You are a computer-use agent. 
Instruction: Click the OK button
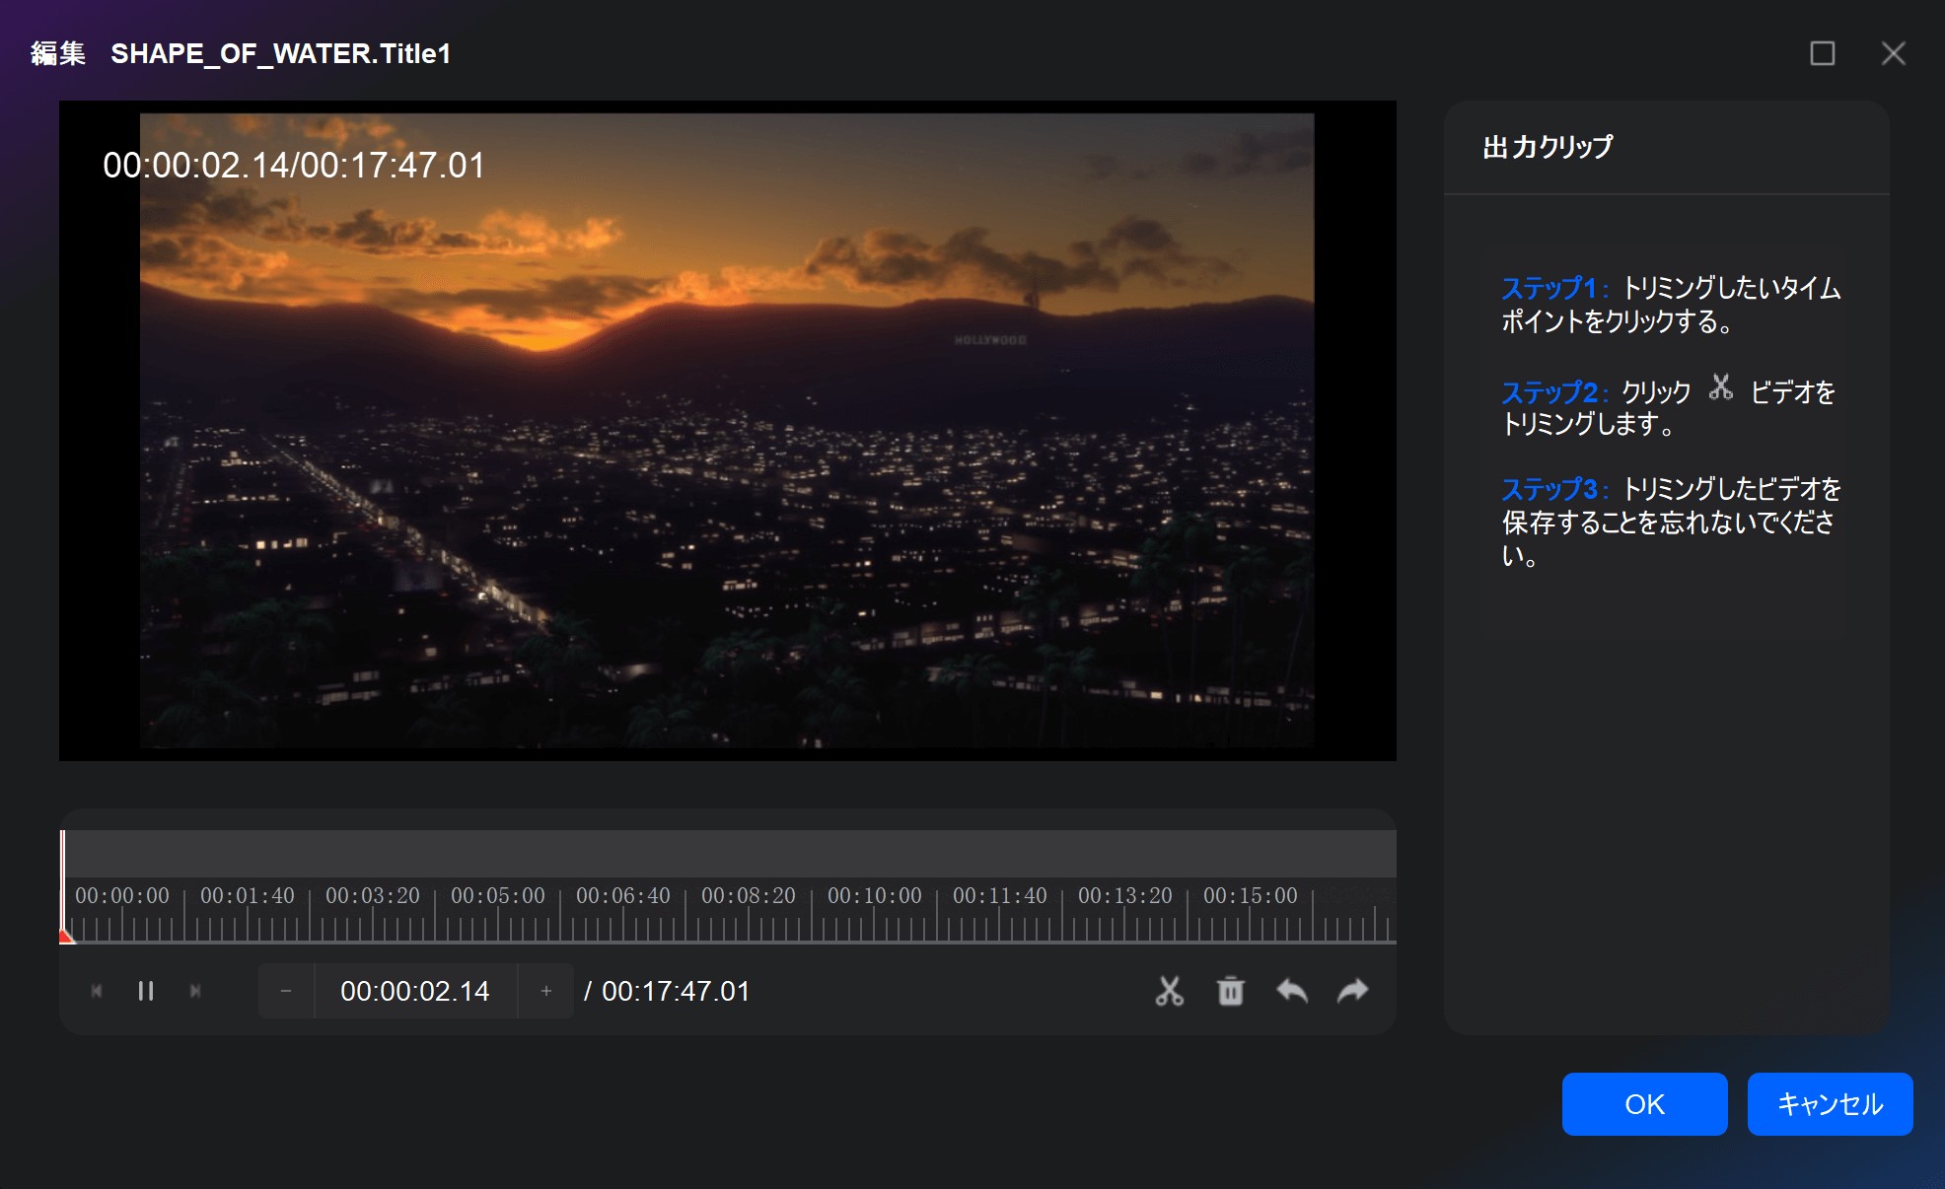(x=1644, y=1104)
